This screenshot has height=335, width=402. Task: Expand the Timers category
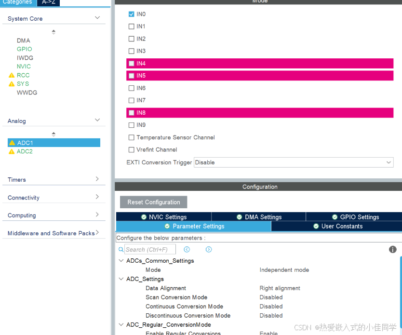click(x=97, y=179)
